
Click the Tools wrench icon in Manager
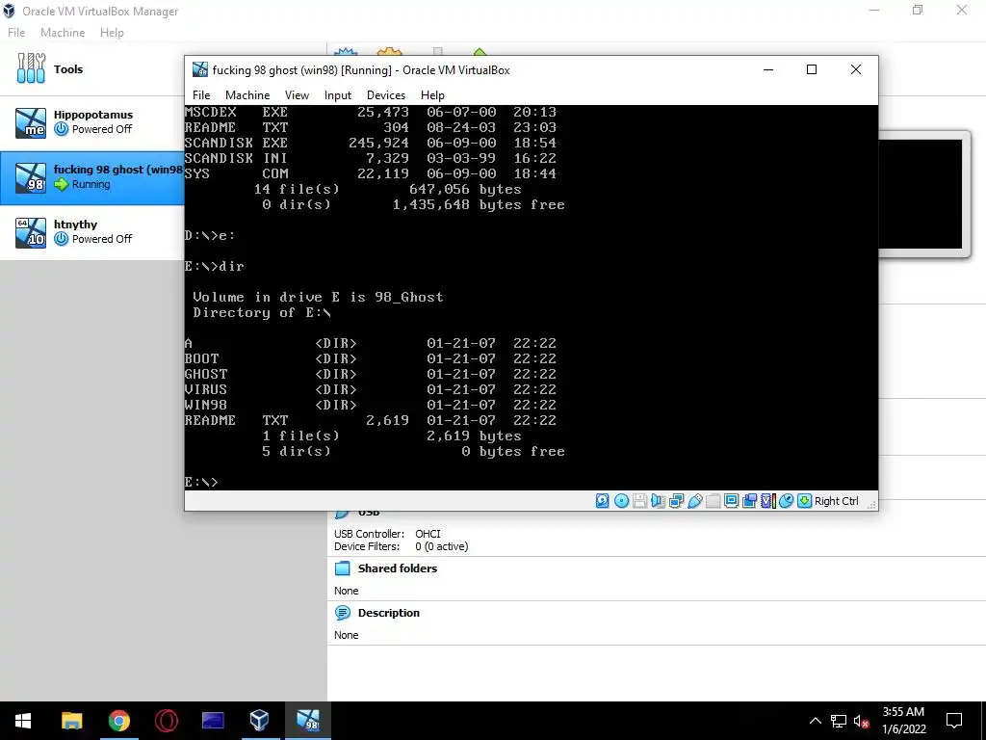[x=31, y=68]
